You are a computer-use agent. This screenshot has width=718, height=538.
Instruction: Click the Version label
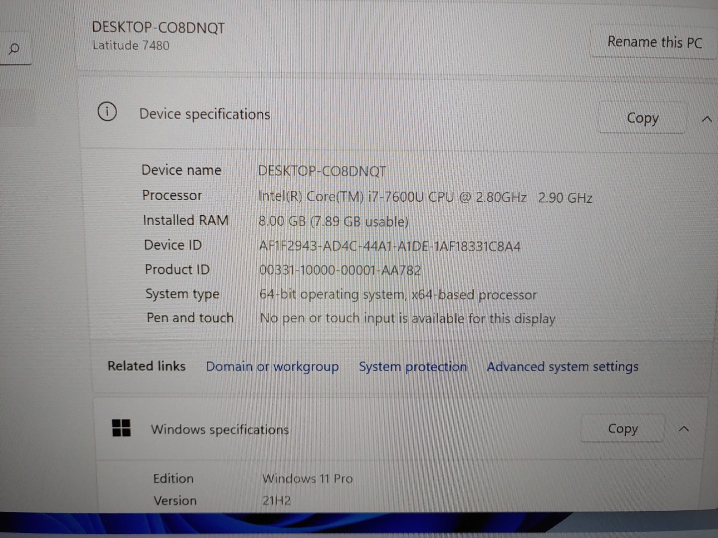click(x=175, y=501)
